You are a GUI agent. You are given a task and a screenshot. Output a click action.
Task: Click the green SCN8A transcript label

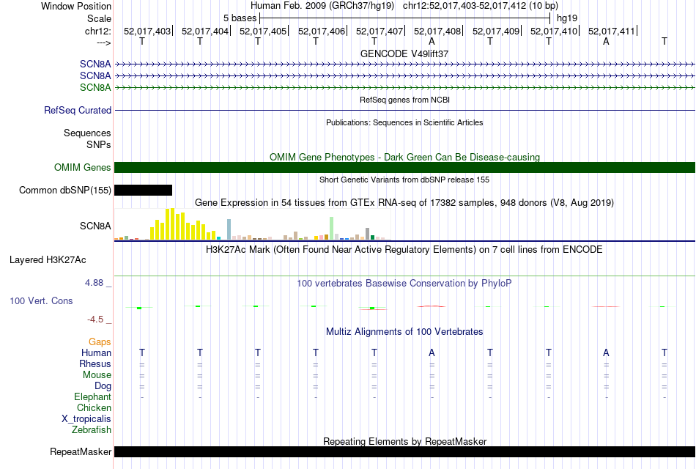(x=95, y=87)
